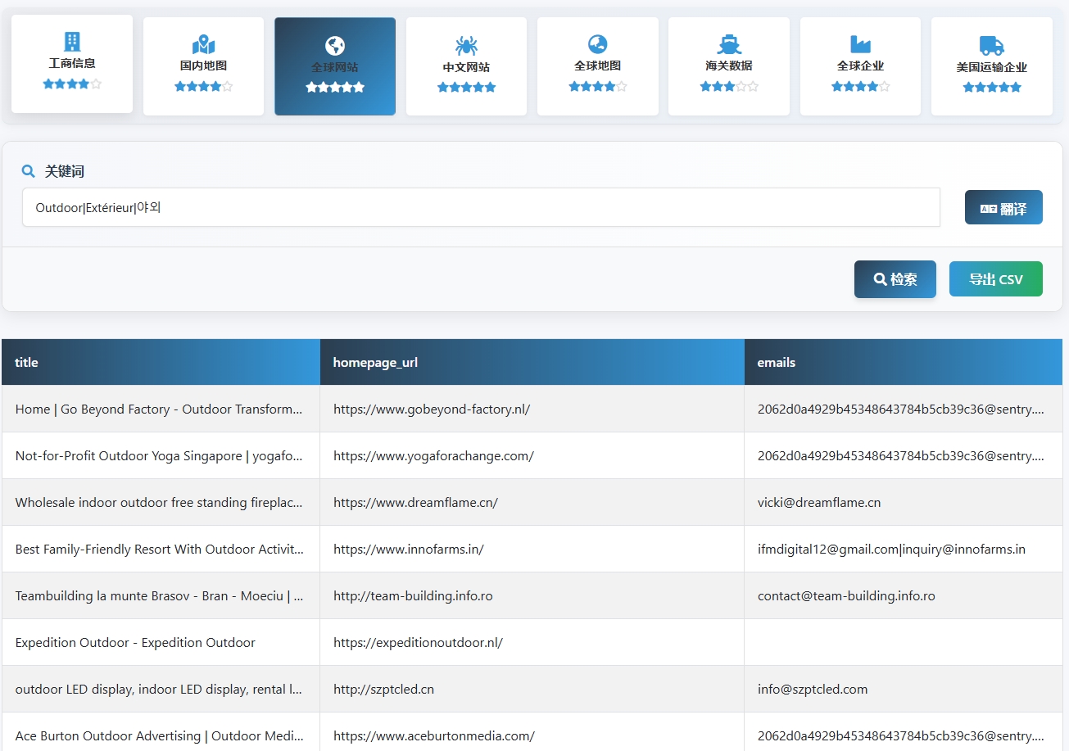Click the globe icon above 全球网站
Screen dimensions: 1069x751
[335, 45]
